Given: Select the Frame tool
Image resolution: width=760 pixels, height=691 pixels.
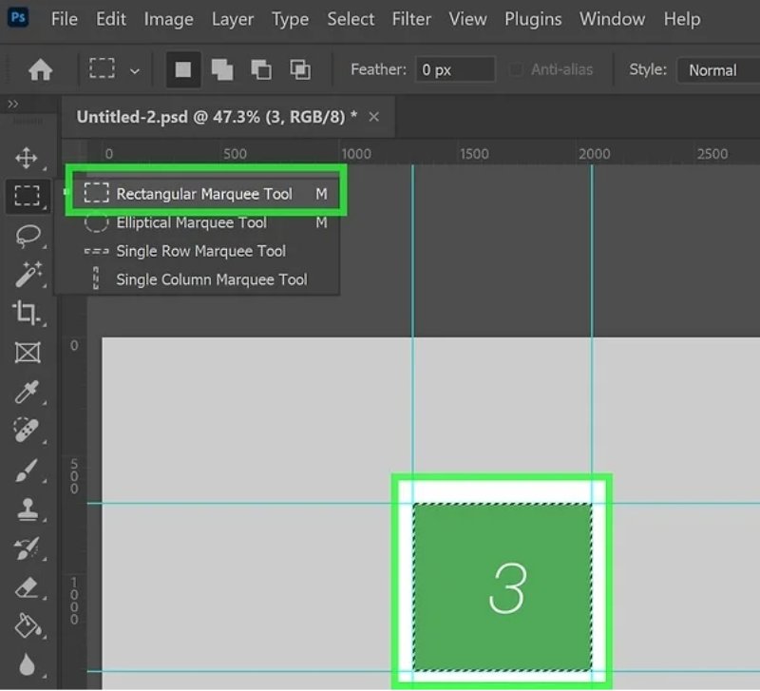Looking at the screenshot, I should tap(28, 353).
